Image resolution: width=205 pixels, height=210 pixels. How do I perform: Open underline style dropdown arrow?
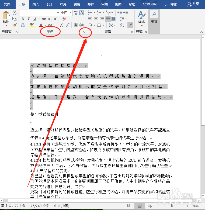click(x=39, y=19)
